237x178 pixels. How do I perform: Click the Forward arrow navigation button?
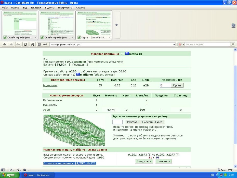coord(11,44)
